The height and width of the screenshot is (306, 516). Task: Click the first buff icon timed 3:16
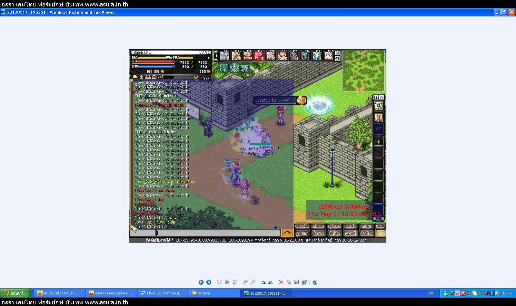tap(224, 67)
